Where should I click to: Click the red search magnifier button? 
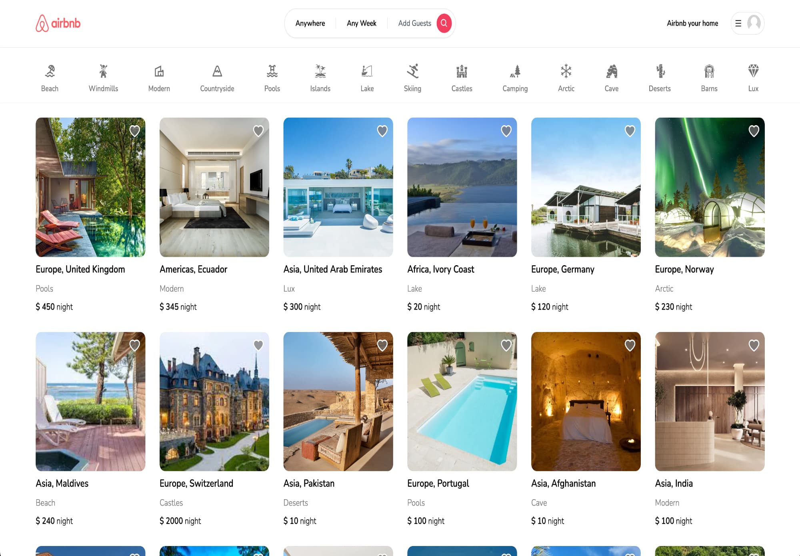coord(444,23)
